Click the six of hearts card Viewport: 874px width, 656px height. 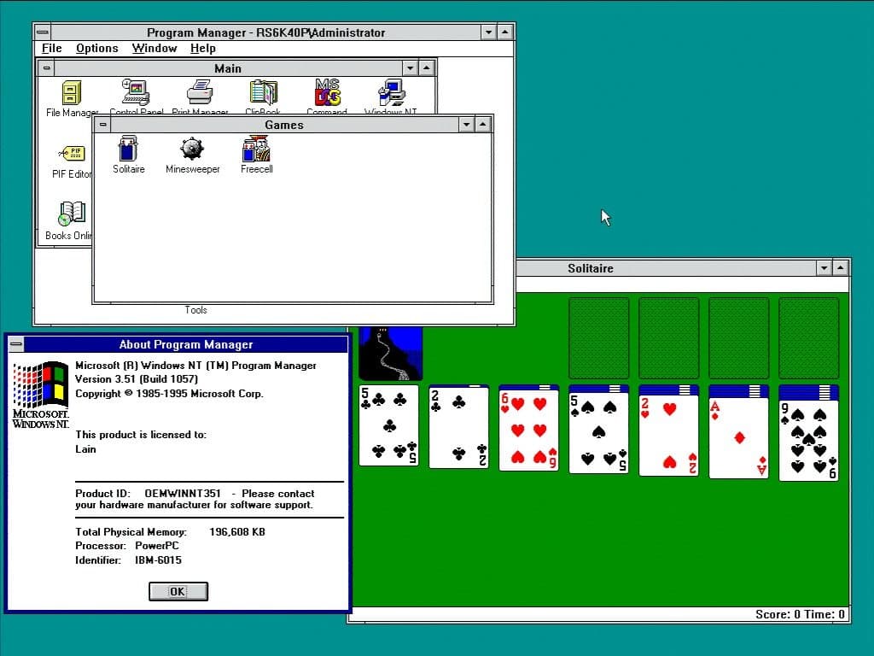coord(528,431)
